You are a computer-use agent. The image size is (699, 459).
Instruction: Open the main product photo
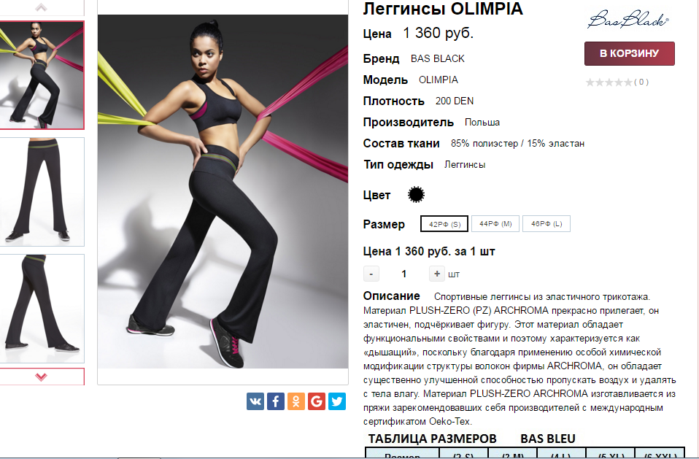(x=223, y=192)
